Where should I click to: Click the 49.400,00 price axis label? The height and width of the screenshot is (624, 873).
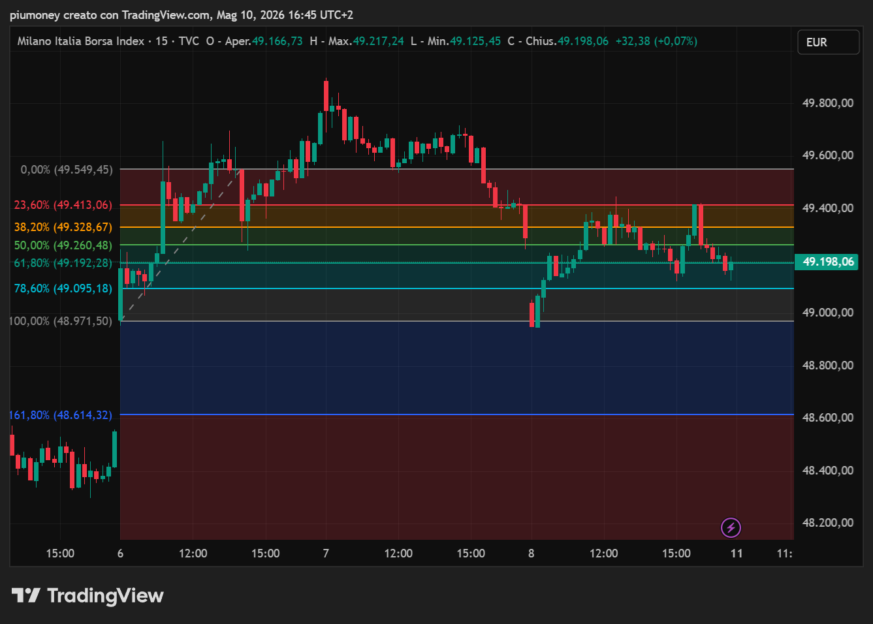(x=828, y=208)
